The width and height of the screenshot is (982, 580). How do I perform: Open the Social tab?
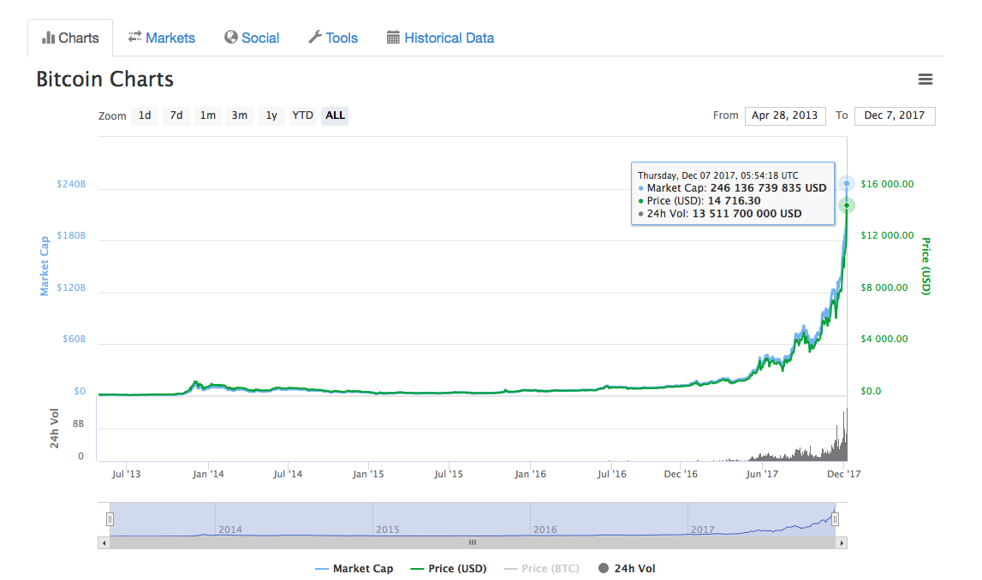(252, 38)
